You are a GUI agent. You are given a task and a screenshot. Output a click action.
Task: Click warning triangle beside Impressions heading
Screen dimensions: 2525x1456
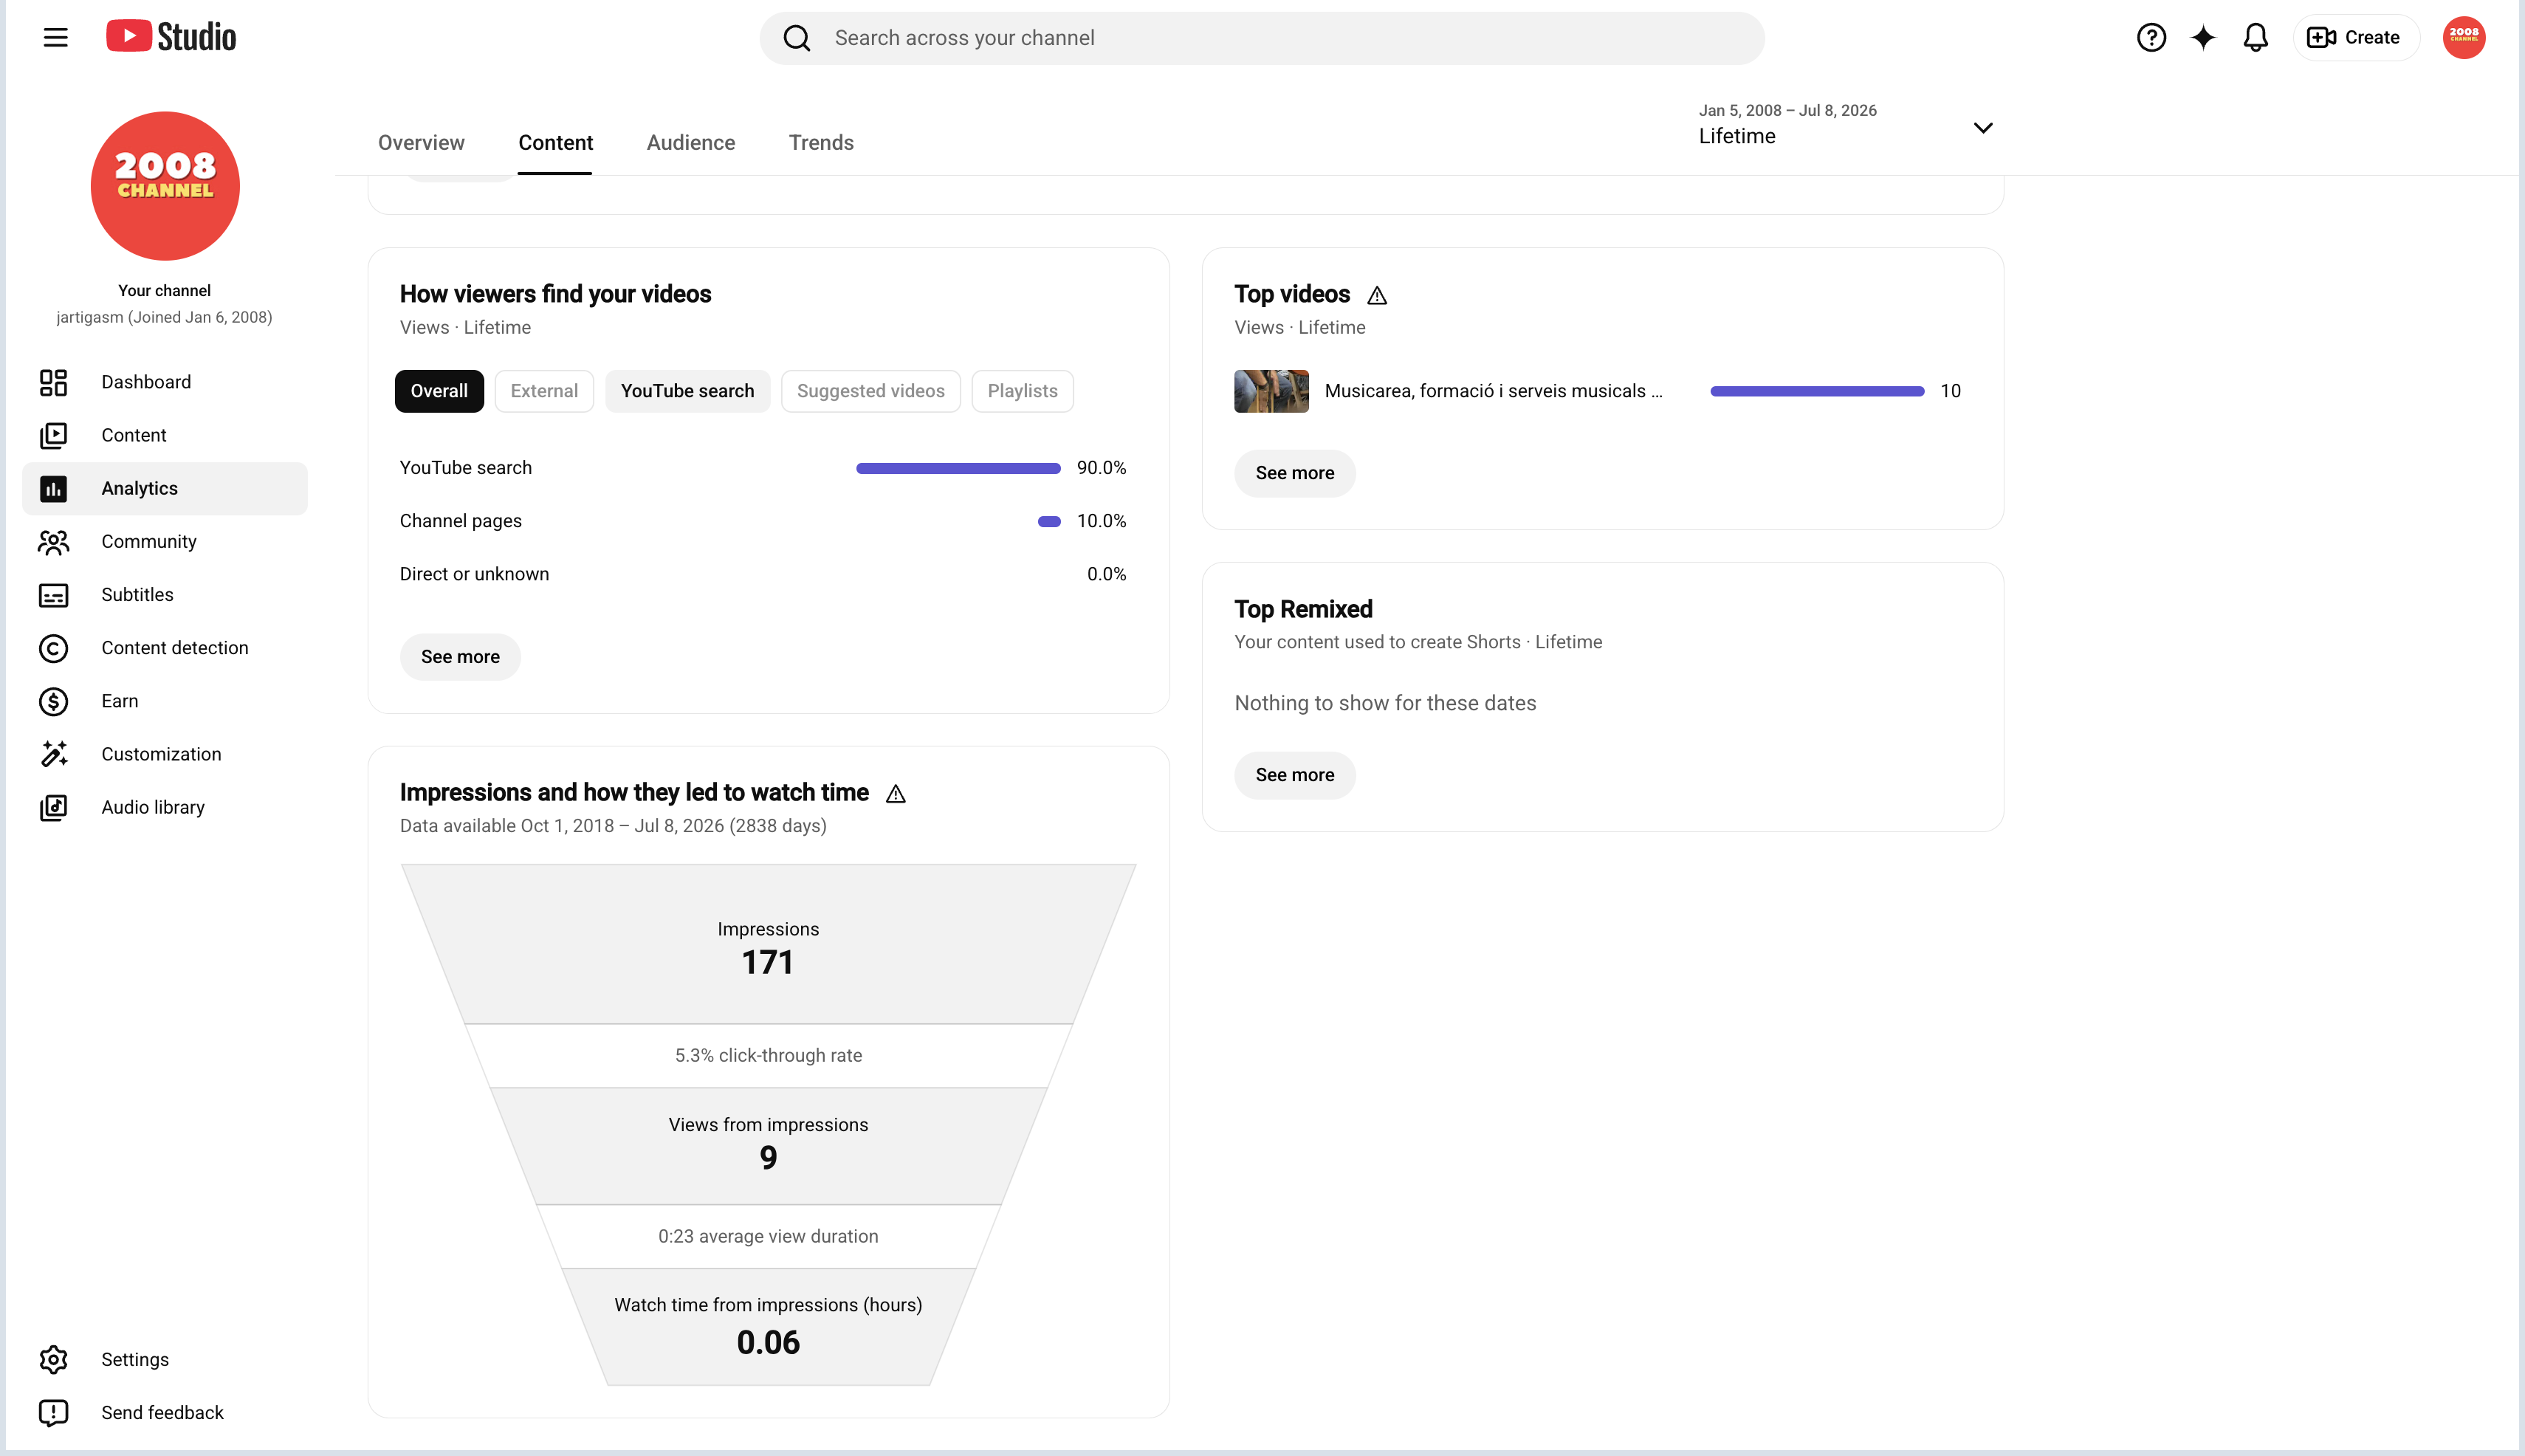coord(895,794)
